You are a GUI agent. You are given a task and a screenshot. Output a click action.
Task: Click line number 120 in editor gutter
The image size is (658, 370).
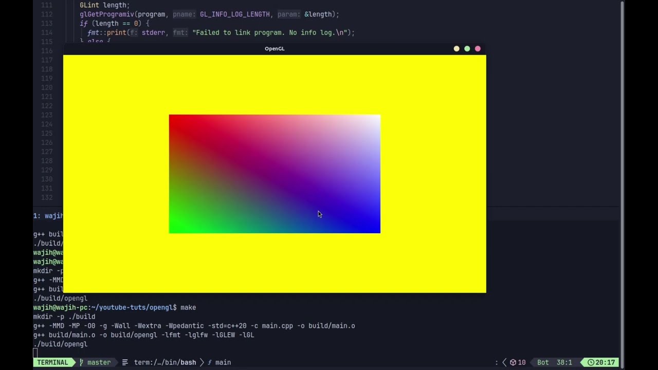(x=46, y=88)
